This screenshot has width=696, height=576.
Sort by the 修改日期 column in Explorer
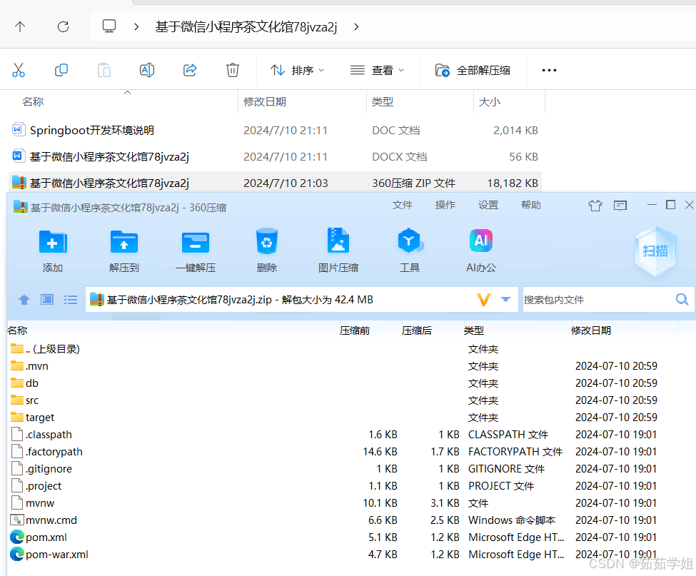[265, 101]
